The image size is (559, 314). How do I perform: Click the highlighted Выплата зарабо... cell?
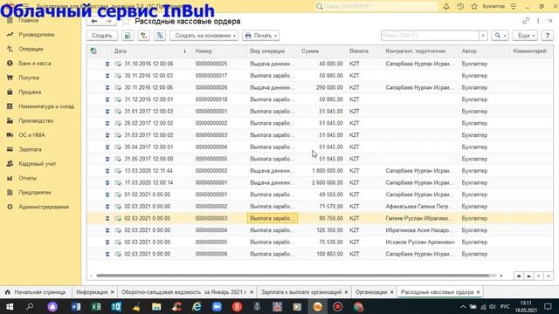(273, 218)
